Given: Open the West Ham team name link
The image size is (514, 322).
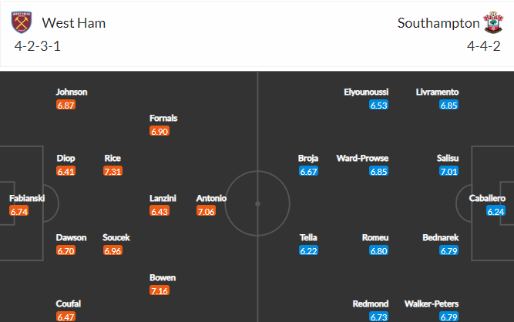Looking at the screenshot, I should (74, 23).
